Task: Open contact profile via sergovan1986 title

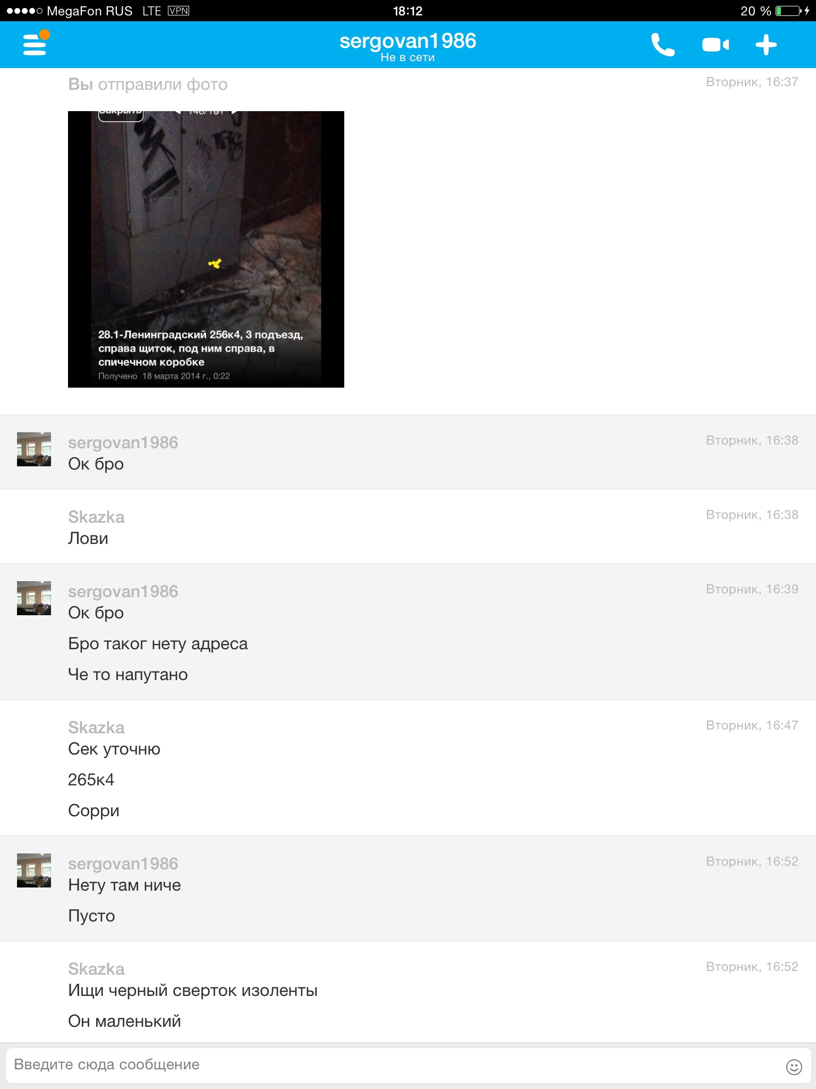Action: (408, 40)
